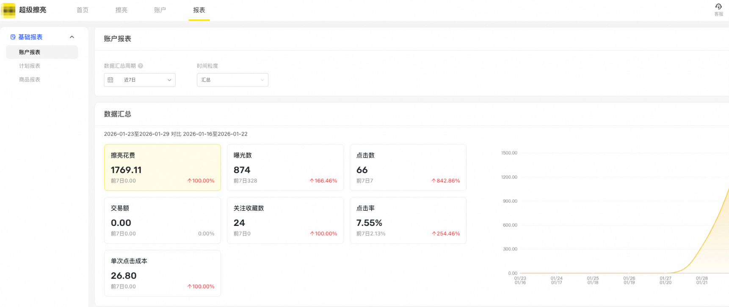
Task: Click the 01/27 date on chart axis
Action: coord(665,278)
